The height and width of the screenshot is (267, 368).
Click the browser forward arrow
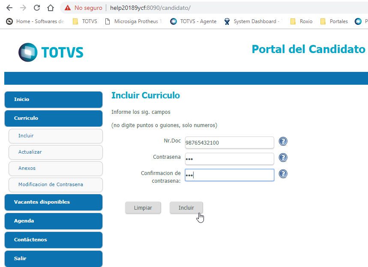click(x=23, y=8)
